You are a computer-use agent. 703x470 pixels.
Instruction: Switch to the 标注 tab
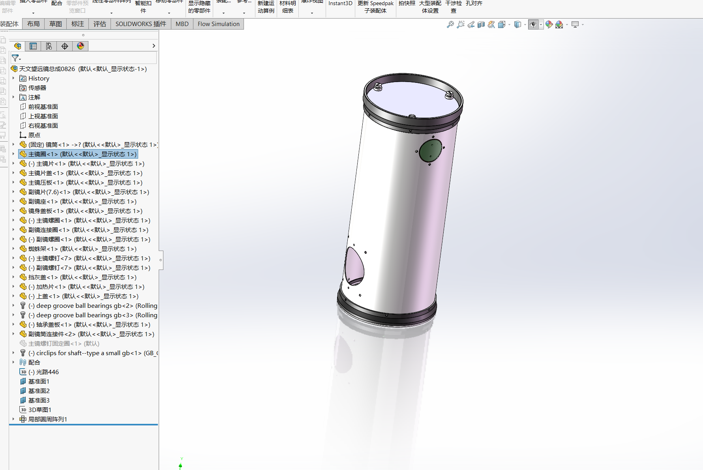click(78, 24)
